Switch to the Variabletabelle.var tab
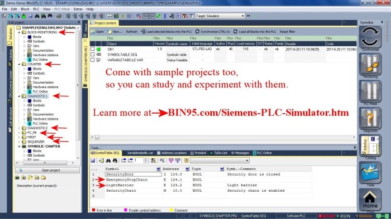391x219 pixels. point(140,153)
